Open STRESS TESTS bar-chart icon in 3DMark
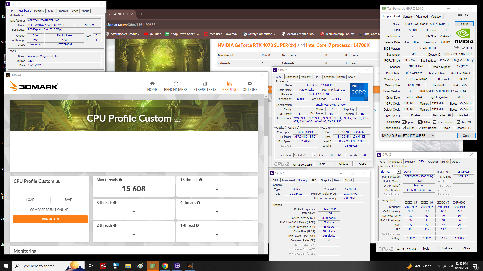Viewport: 483px width, 271px height. coord(205,84)
